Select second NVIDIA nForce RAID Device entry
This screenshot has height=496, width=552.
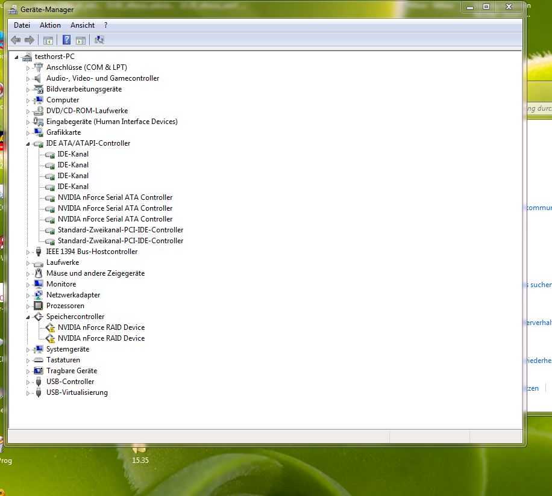pos(101,338)
